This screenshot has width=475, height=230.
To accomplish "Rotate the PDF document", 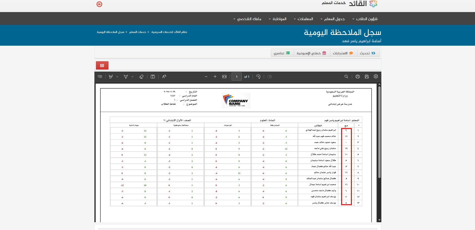I will (258, 77).
